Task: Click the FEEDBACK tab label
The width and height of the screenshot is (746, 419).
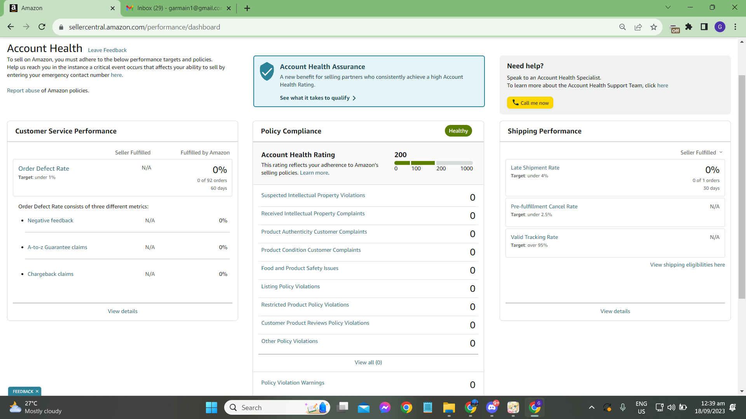Action: [23, 391]
